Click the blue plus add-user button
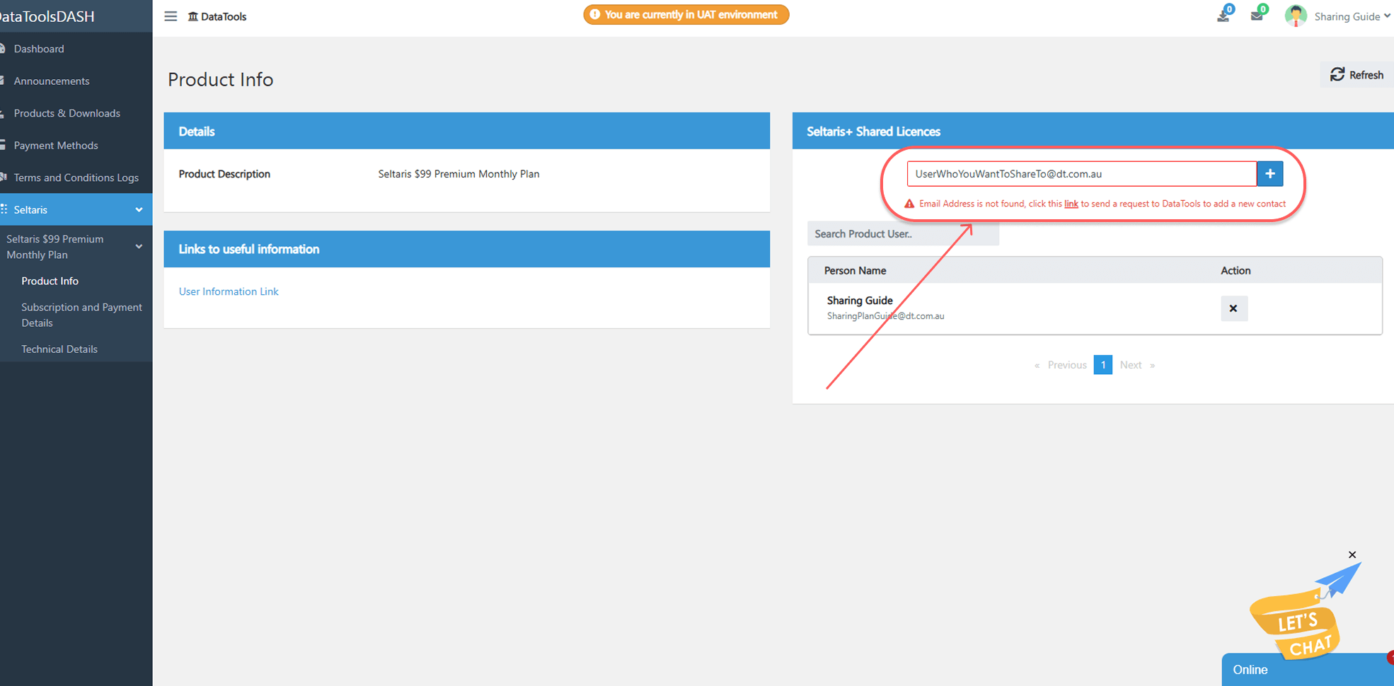The width and height of the screenshot is (1394, 686). [1269, 174]
